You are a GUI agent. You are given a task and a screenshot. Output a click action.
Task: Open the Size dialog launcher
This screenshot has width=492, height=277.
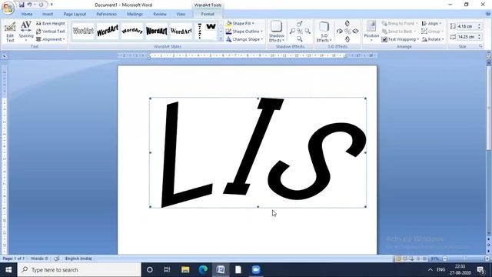coord(480,46)
